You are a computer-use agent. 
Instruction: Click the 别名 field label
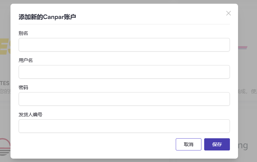click(x=23, y=33)
